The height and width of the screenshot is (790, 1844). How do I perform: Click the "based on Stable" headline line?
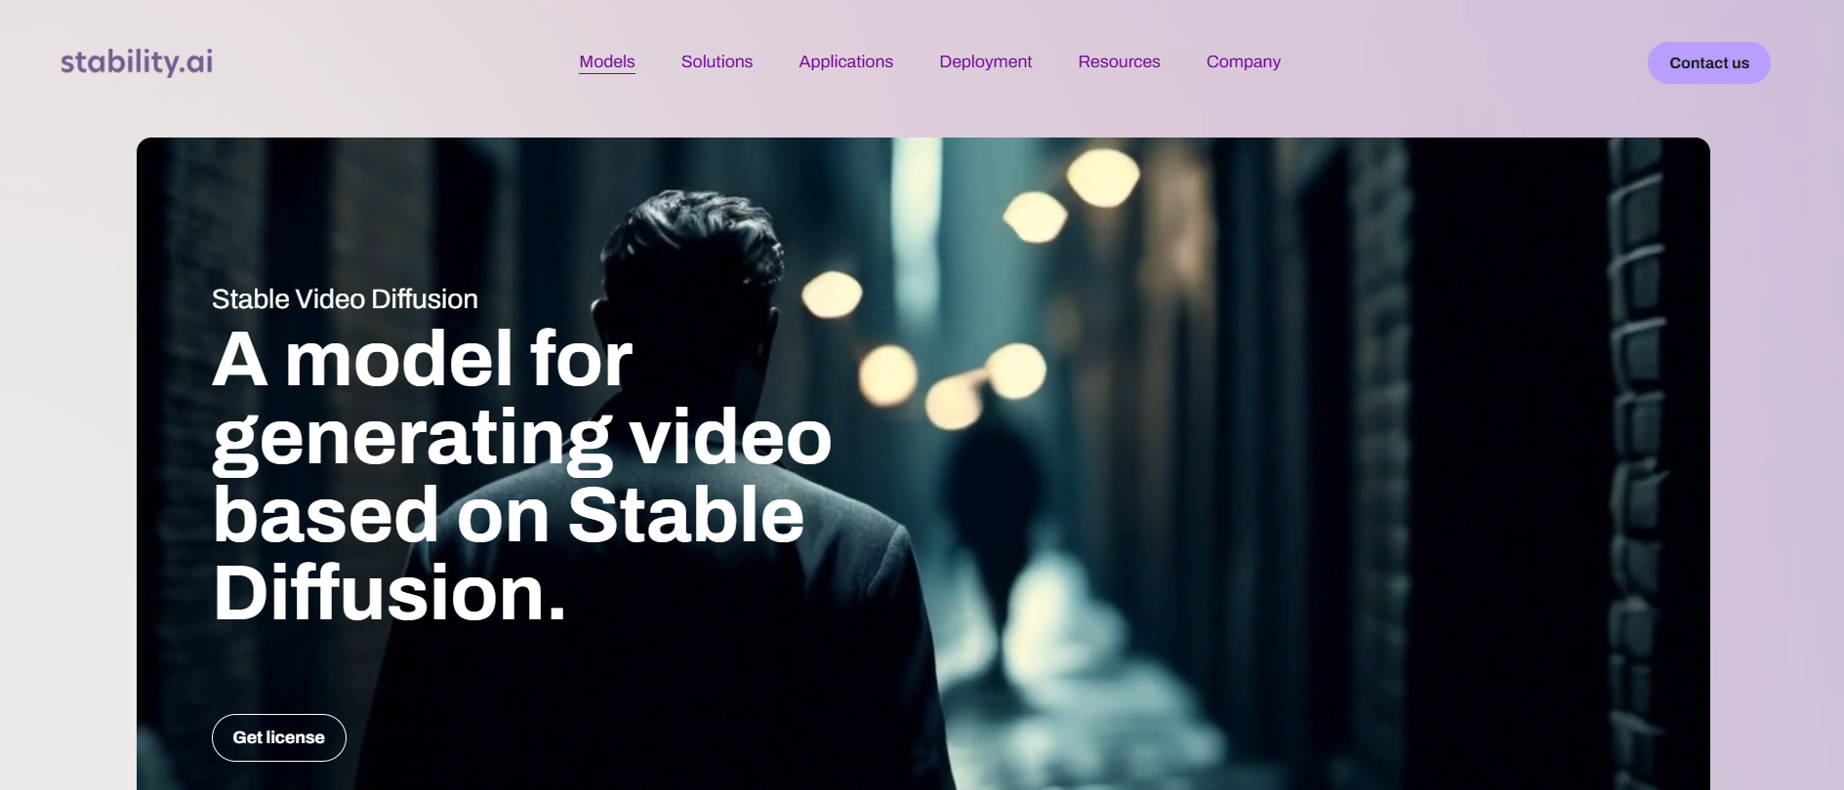coord(508,515)
